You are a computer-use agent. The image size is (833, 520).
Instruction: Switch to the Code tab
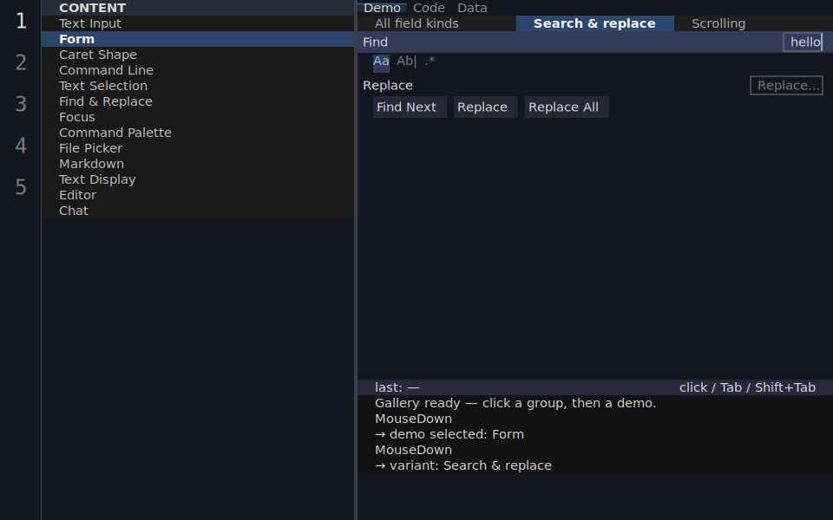click(x=429, y=8)
